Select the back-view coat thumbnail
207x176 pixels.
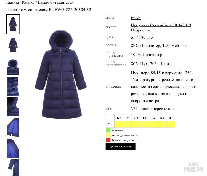pos(13,45)
